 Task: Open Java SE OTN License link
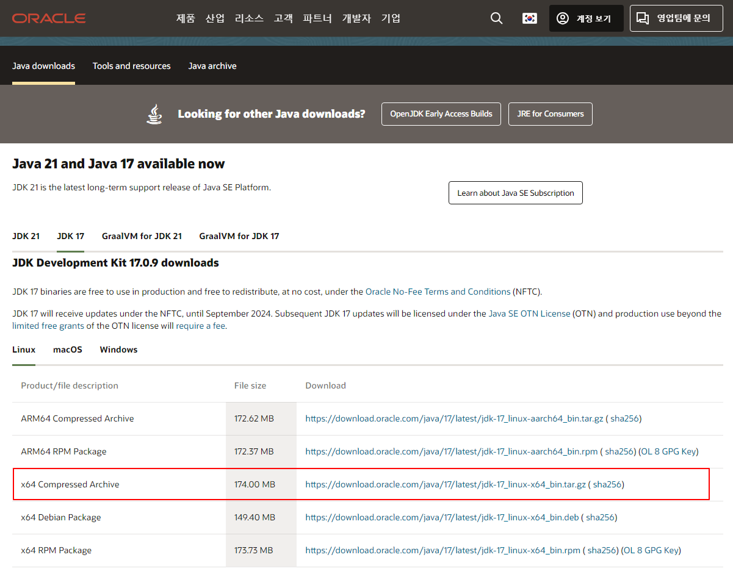[529, 314]
